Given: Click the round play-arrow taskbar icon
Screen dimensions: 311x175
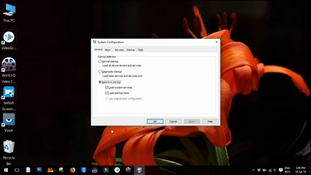Looking at the screenshot, I should (x=117, y=170).
